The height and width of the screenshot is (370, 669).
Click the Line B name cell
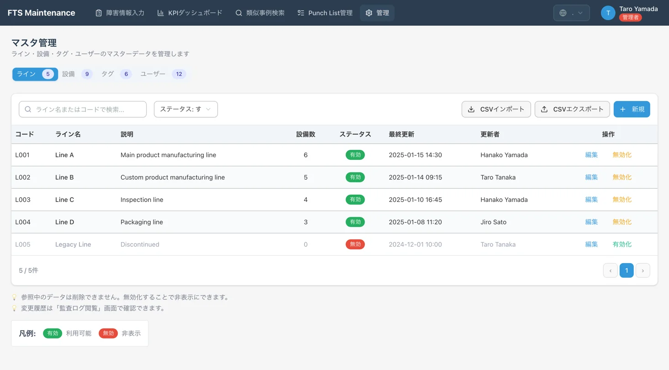64,177
